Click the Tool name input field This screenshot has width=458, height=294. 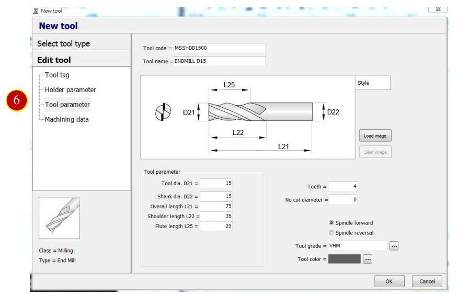(x=220, y=61)
